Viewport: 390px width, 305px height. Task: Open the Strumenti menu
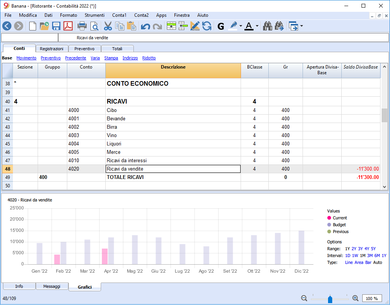pyautogui.click(x=95, y=15)
